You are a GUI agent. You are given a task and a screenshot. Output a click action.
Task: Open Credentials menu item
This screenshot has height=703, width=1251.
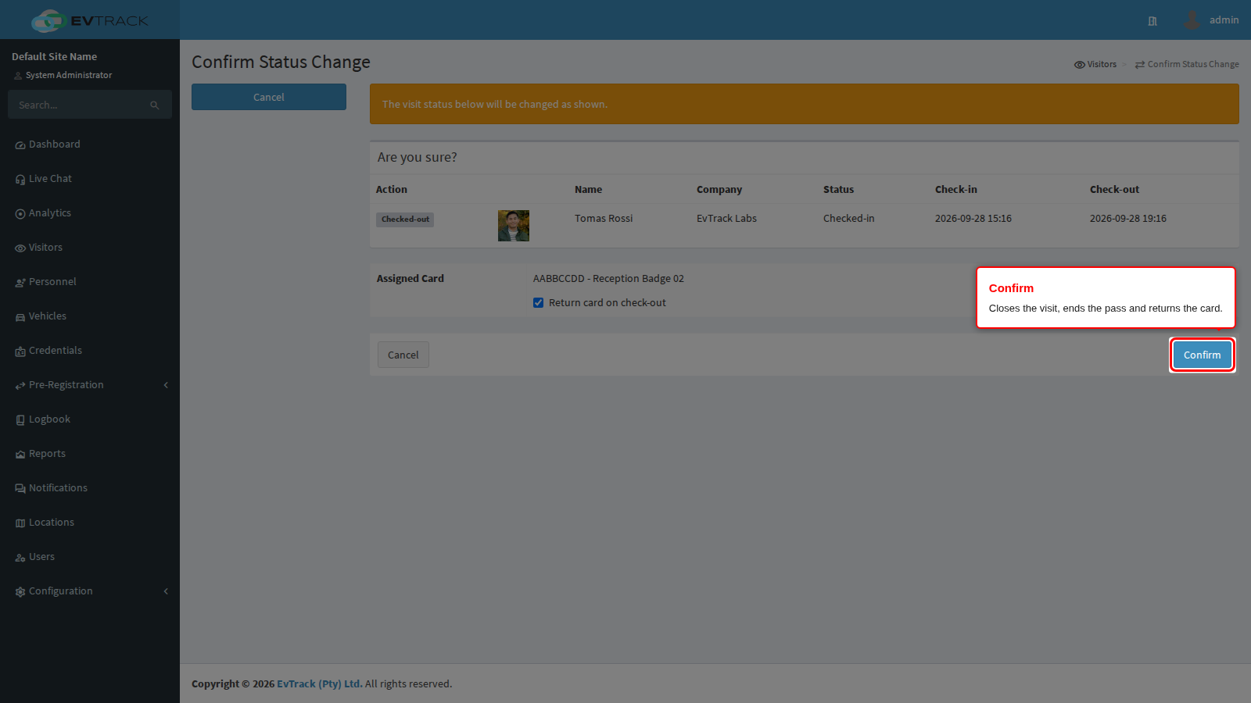(90, 351)
